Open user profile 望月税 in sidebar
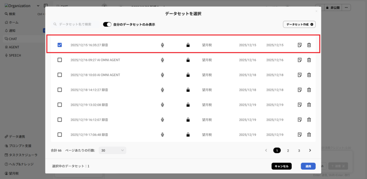Viewport: 367px width, 179px height. coord(12,174)
